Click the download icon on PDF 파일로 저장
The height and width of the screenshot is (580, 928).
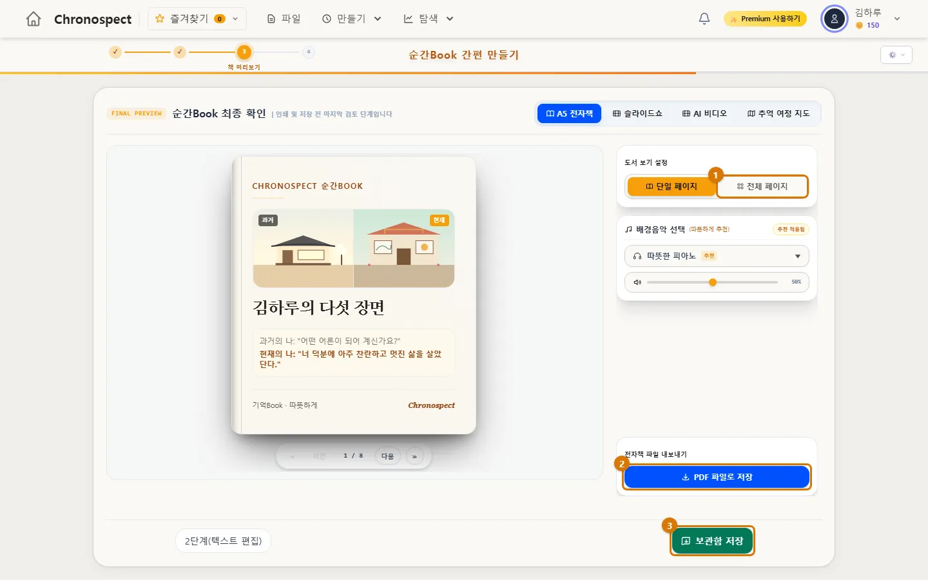[686, 478]
